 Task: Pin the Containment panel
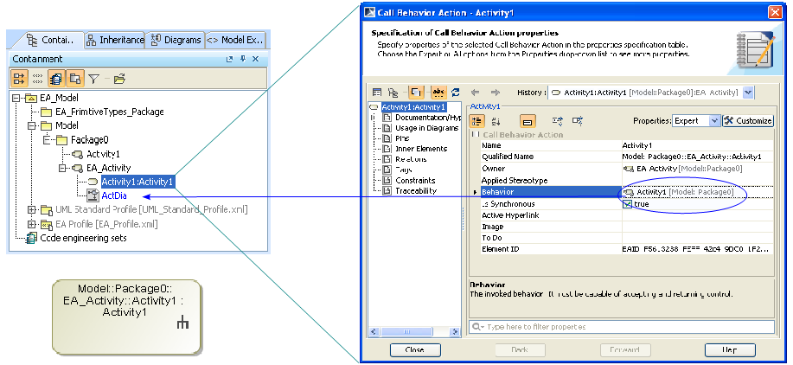(243, 59)
